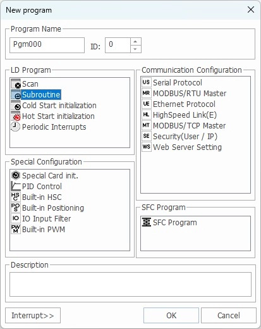Click the MT MODBUS/TCP Master icon
Image resolution: width=261 pixels, height=329 pixels.
click(147, 125)
